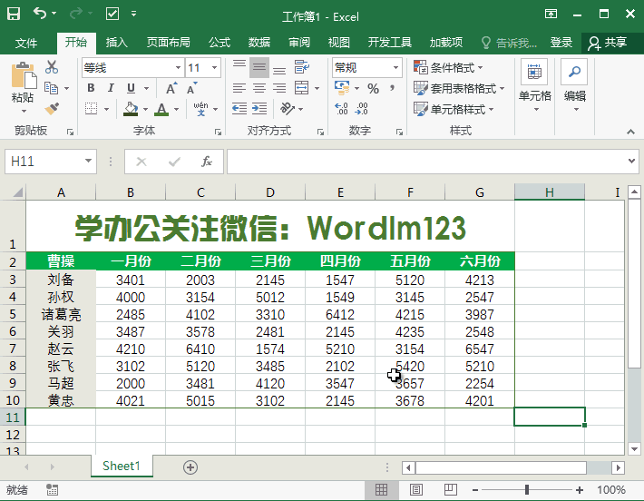
Task: Open the font name dropdown
Action: 178,68
